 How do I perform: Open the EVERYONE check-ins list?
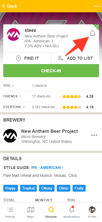[51, 107]
